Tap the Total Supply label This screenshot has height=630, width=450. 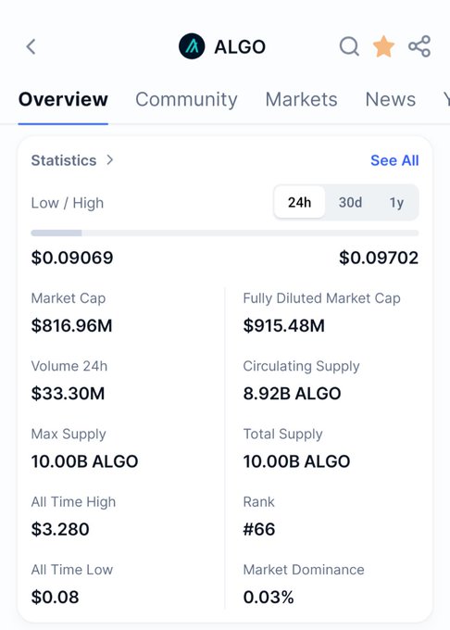(x=283, y=435)
